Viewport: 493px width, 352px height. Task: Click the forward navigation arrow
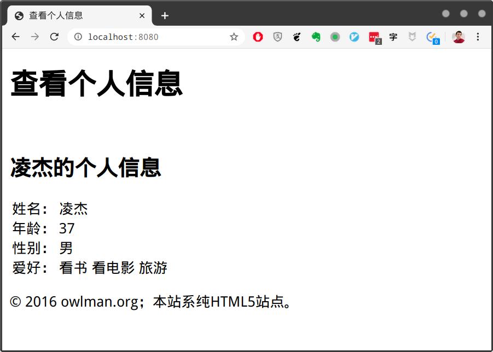click(34, 37)
